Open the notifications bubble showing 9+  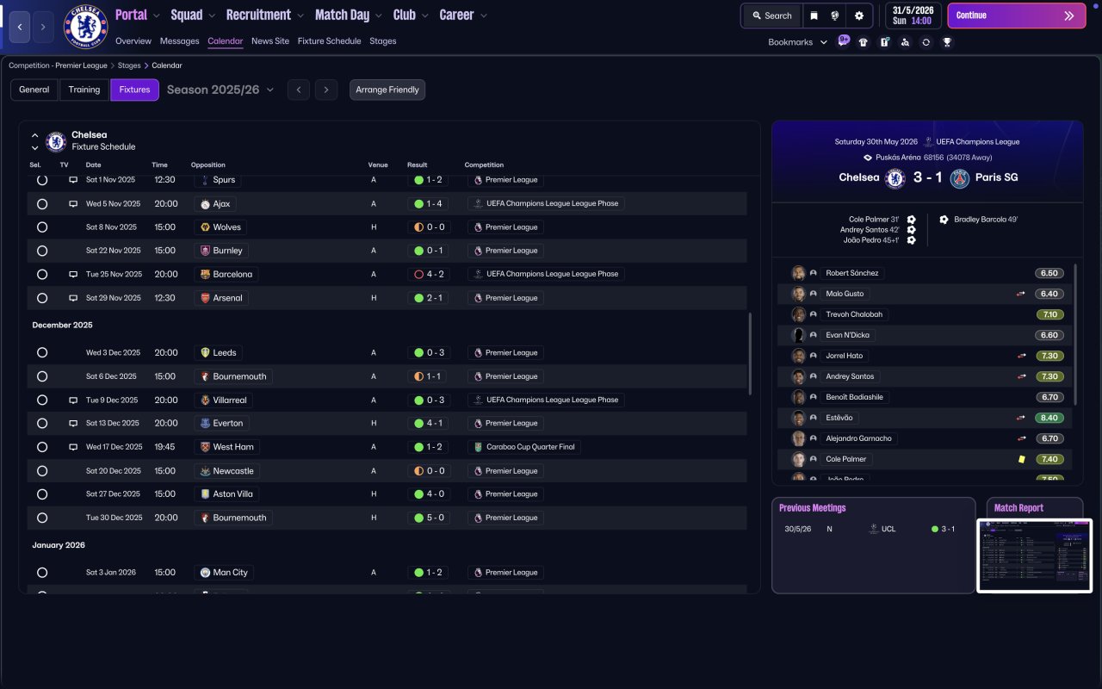[x=844, y=41]
